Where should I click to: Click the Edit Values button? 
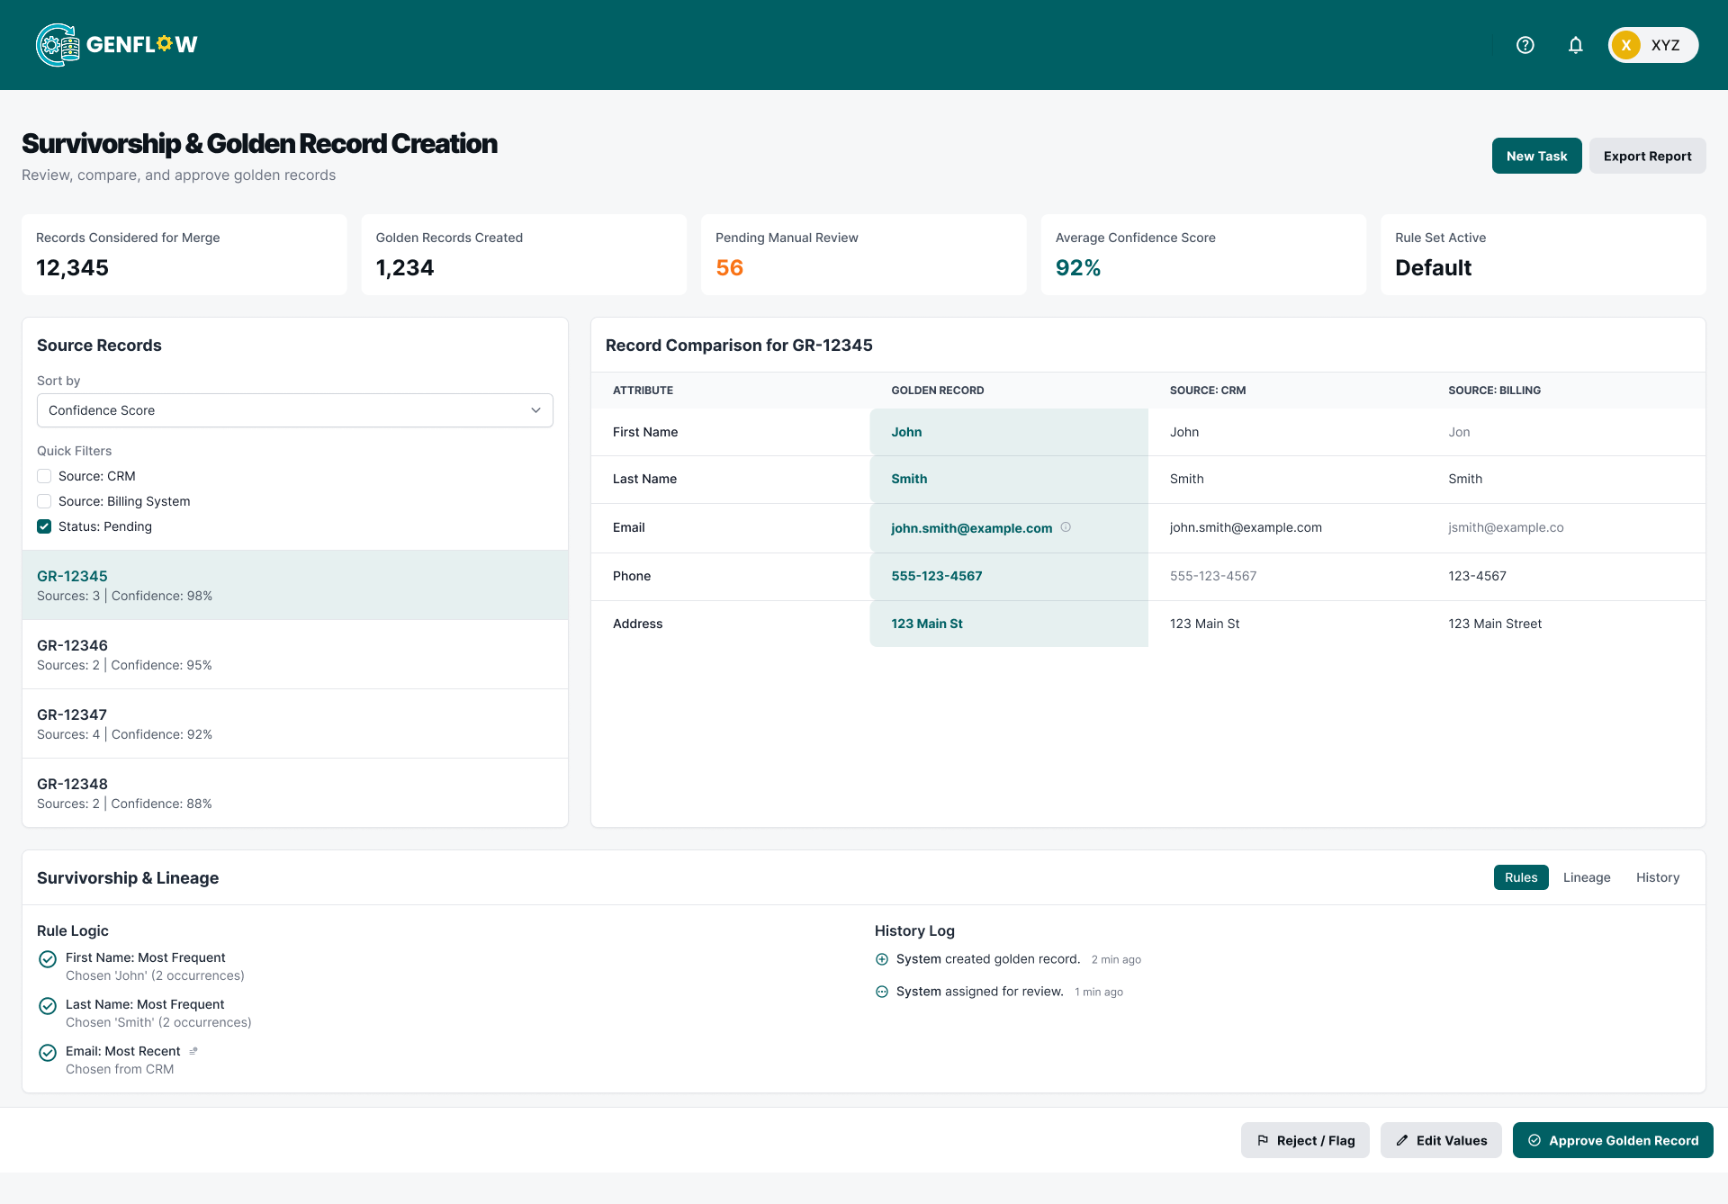tap(1441, 1140)
